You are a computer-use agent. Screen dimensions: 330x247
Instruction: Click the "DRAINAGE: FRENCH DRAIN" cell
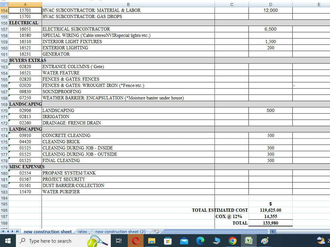coord(128,123)
